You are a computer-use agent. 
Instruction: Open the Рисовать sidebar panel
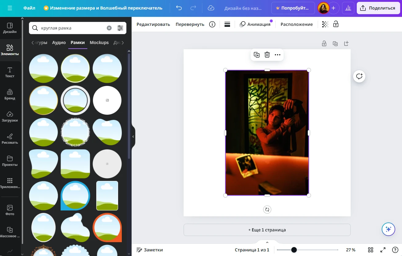click(x=10, y=139)
